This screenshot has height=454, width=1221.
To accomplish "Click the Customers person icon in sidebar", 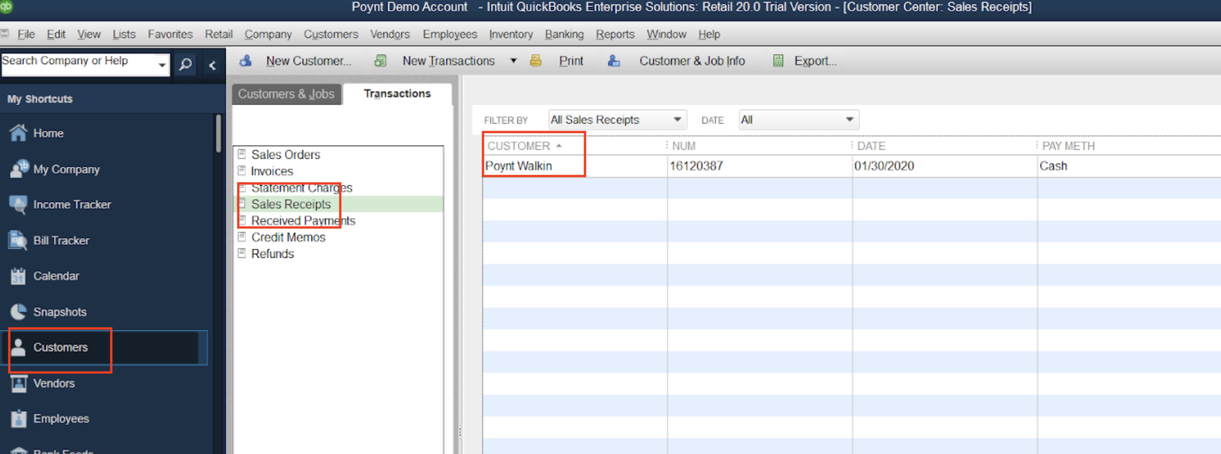I will (x=19, y=347).
